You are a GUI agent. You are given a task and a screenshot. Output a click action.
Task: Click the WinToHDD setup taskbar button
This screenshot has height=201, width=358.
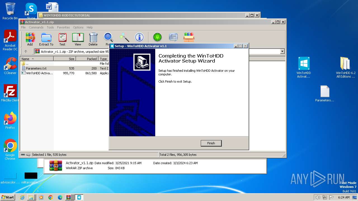[x=79, y=197]
